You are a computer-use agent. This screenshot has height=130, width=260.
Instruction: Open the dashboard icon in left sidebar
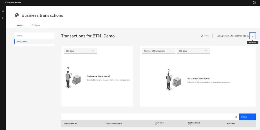[3, 11]
